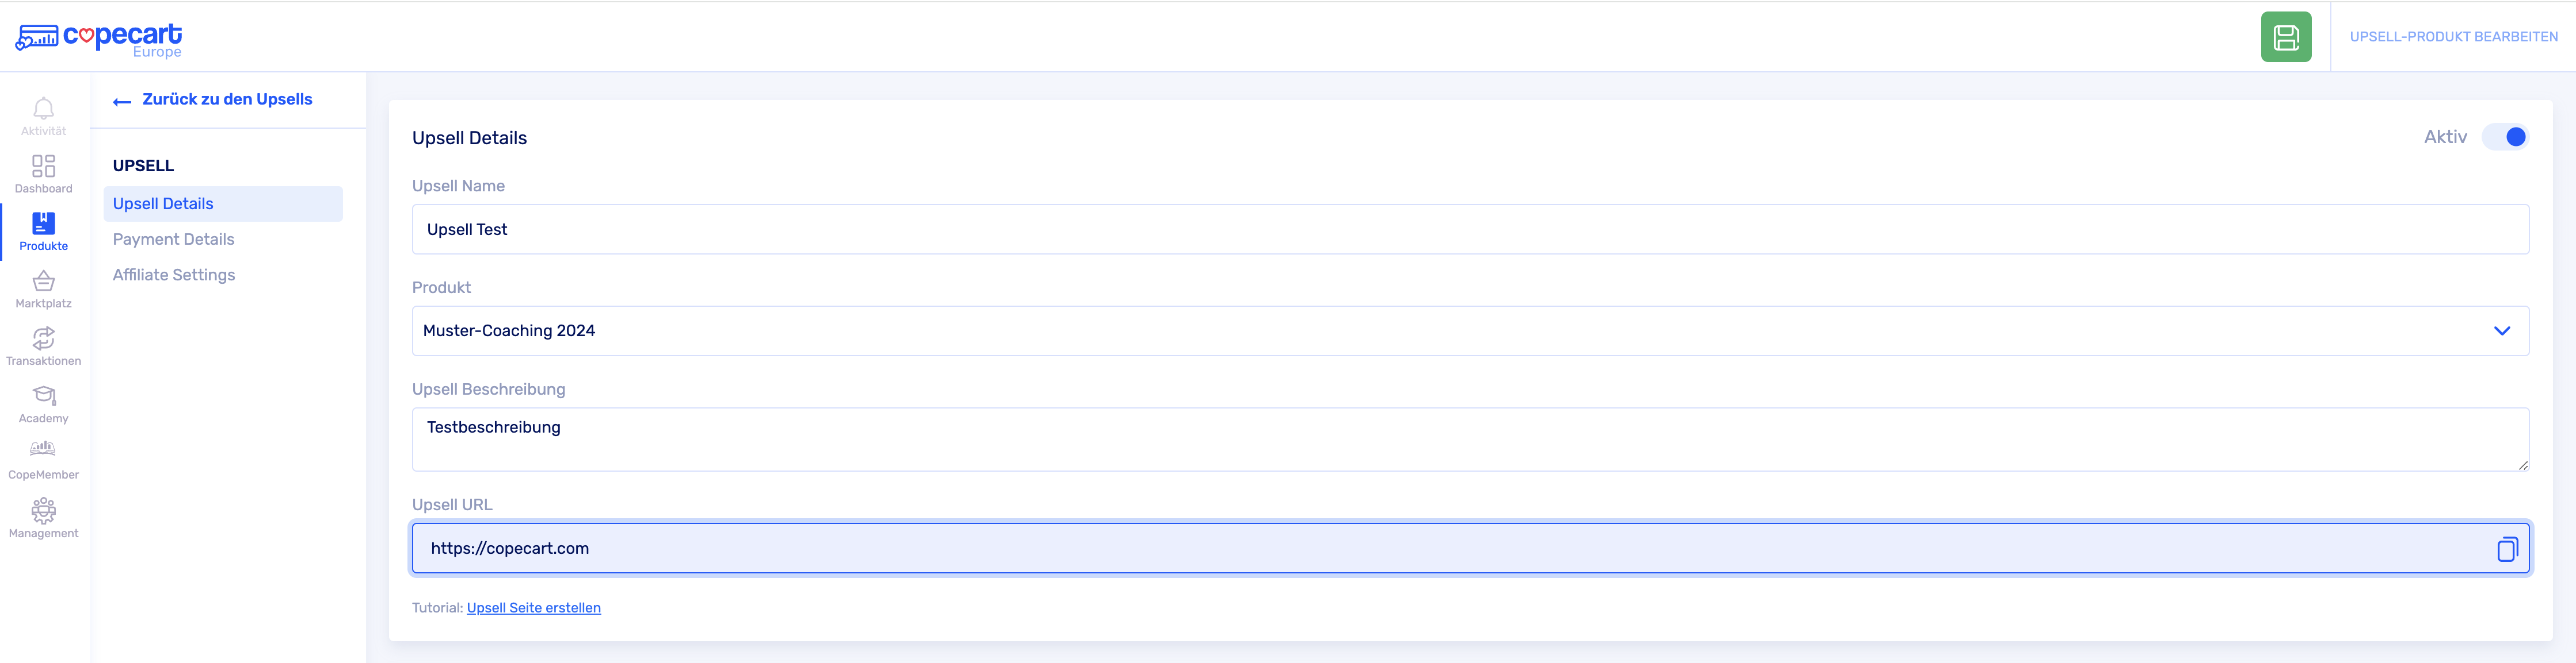
Task: Open the Aktivität bell icon
Action: 43,109
